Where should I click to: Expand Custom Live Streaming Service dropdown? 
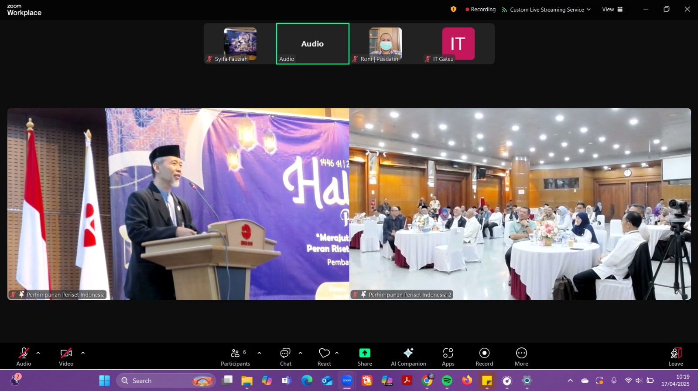[547, 10]
